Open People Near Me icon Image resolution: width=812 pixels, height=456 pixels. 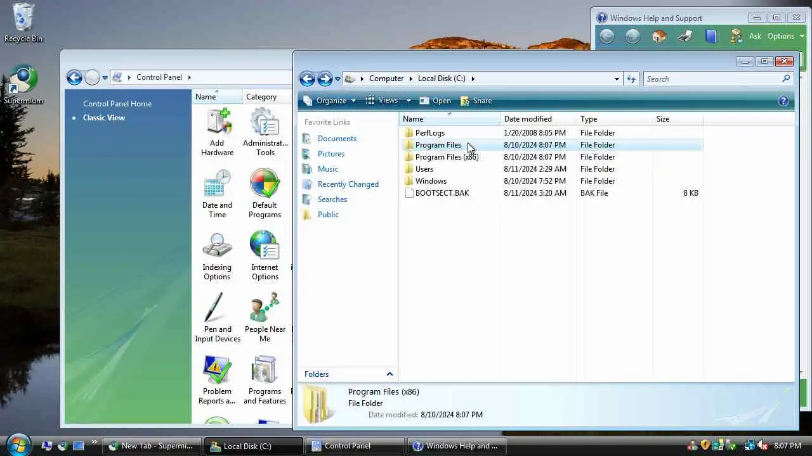tap(265, 318)
